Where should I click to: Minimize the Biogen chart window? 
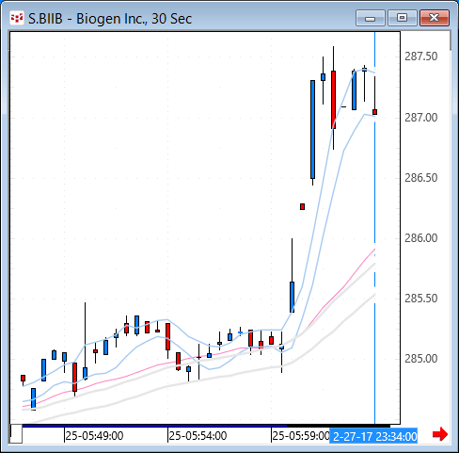click(371, 18)
